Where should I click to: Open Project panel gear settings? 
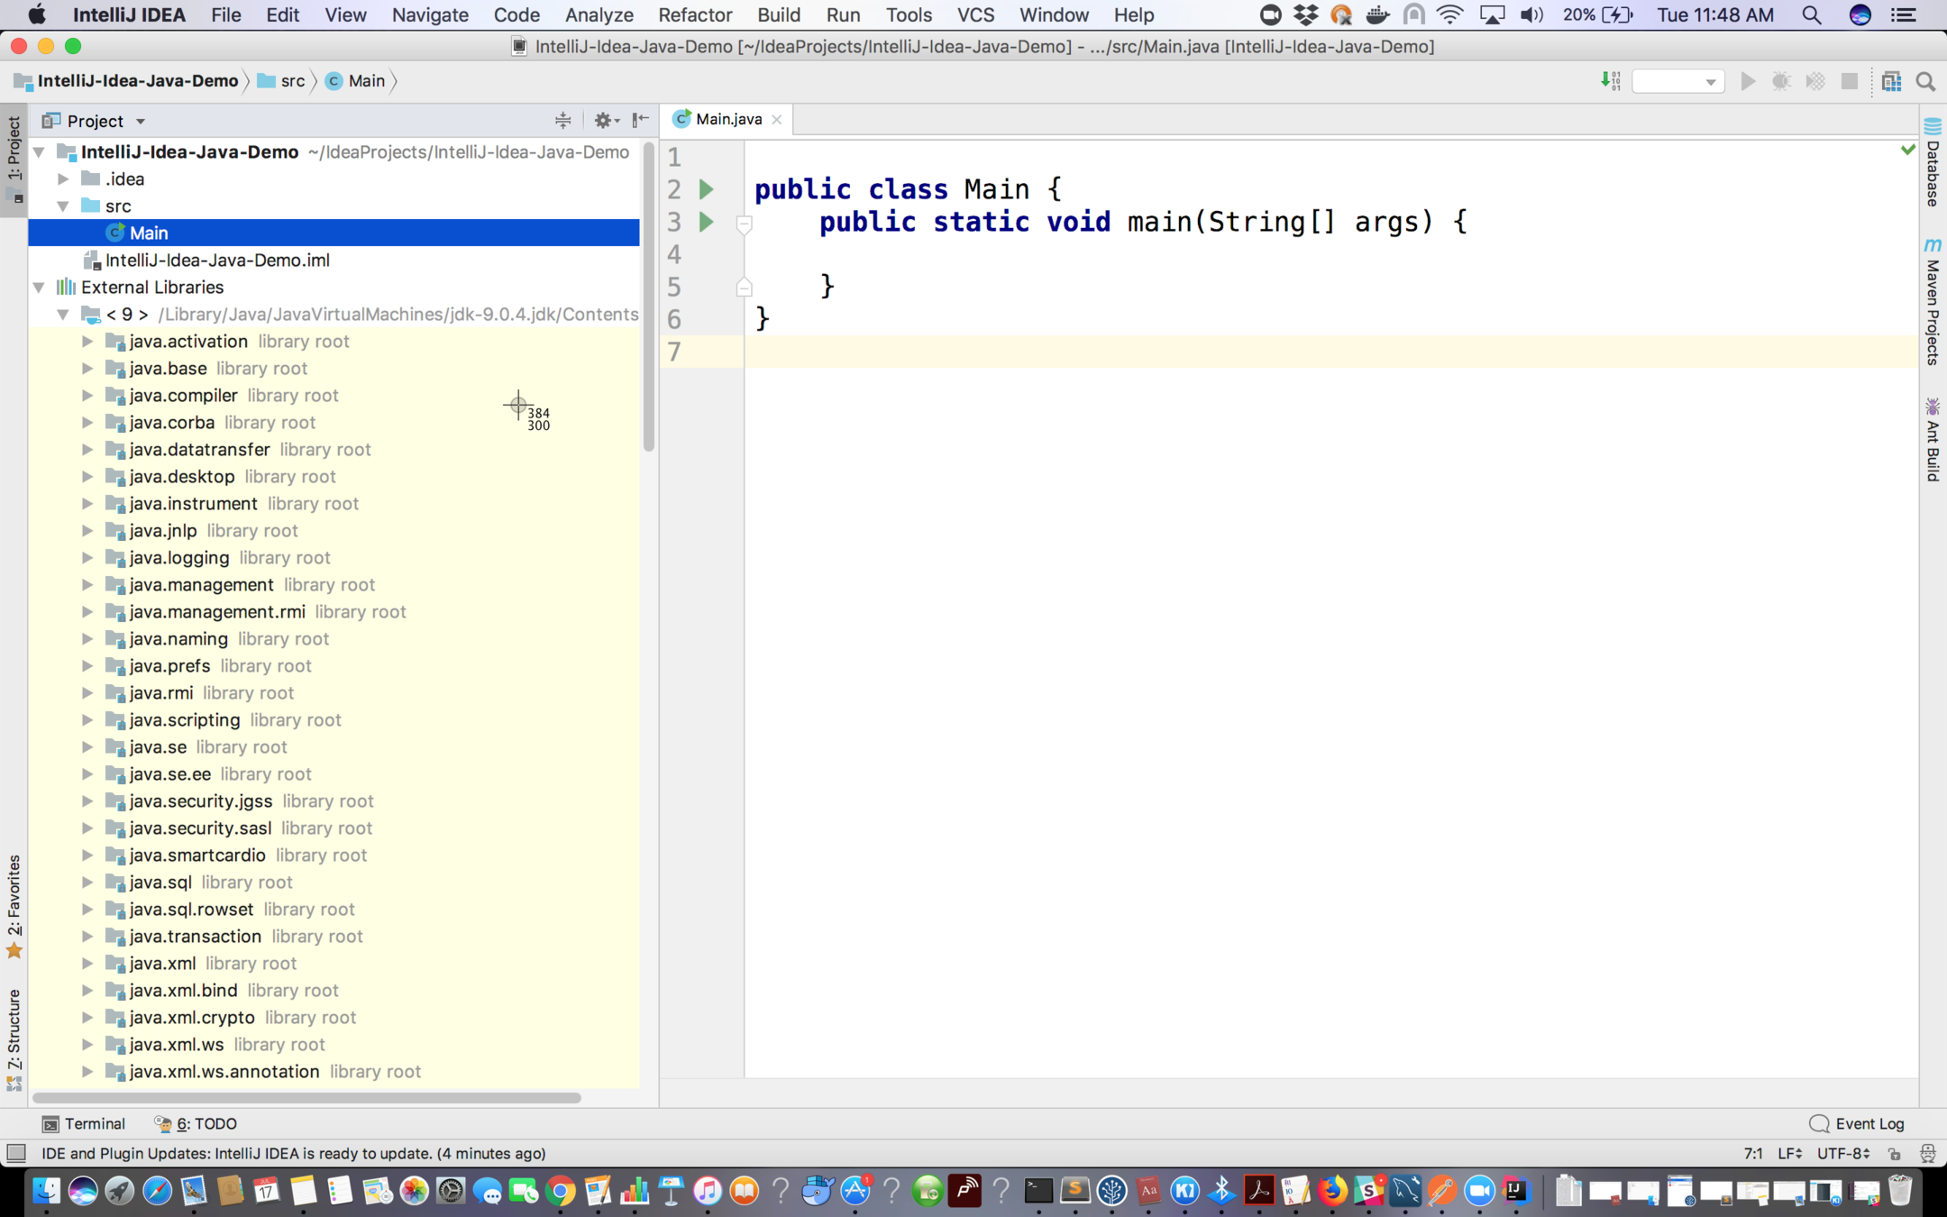pyautogui.click(x=606, y=120)
